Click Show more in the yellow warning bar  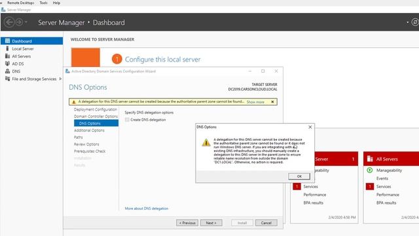(x=255, y=102)
